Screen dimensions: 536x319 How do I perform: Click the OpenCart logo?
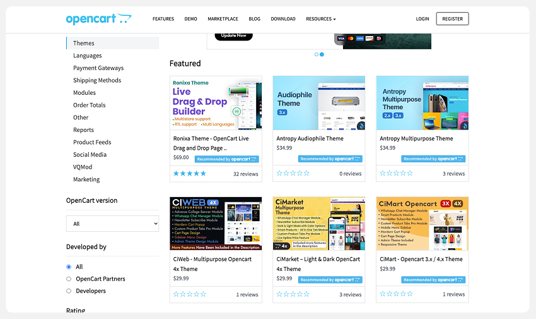click(x=98, y=19)
